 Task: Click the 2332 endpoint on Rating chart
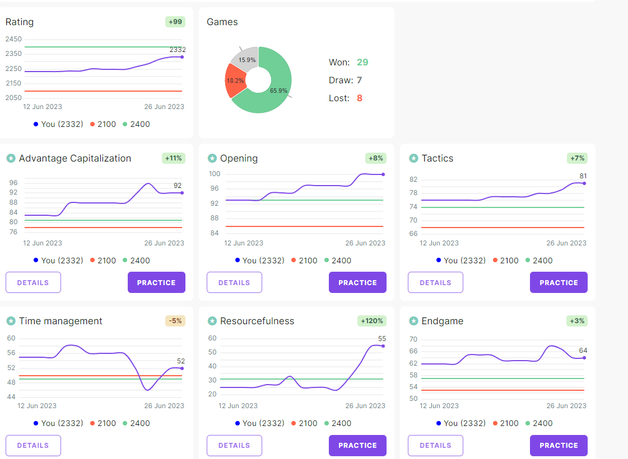click(x=182, y=57)
